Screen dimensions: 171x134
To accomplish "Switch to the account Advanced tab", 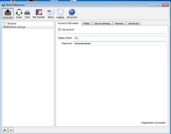I will tap(133, 23).
